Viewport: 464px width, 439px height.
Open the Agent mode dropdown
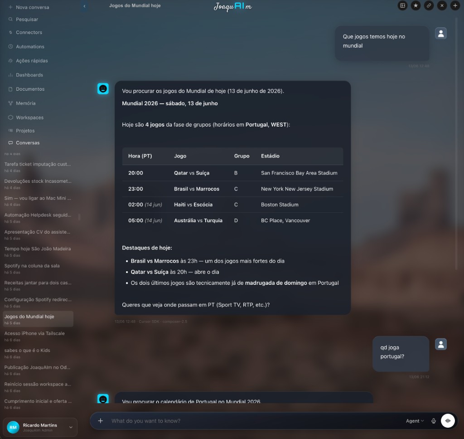pos(415,421)
